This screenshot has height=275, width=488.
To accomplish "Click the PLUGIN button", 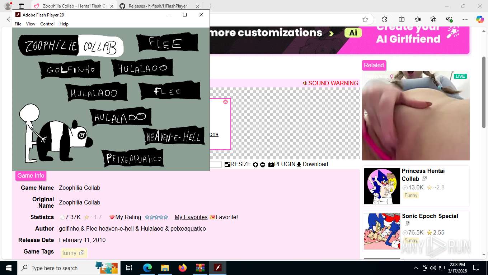I will (282, 164).
